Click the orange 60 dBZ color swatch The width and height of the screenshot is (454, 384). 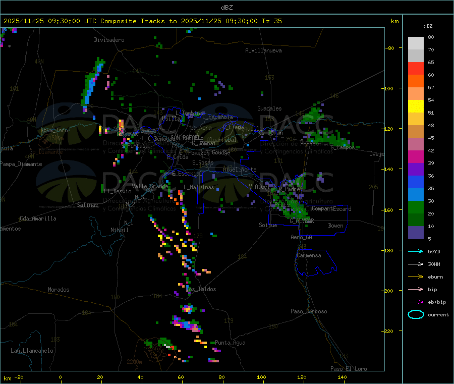point(416,81)
